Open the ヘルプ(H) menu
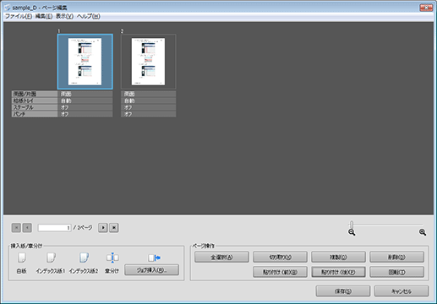 (x=89, y=16)
